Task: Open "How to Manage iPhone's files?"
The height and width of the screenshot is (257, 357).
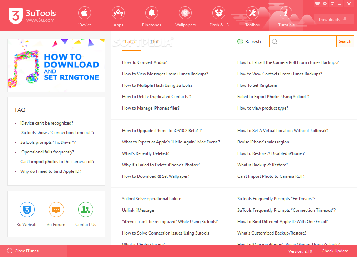Action: [x=151, y=108]
